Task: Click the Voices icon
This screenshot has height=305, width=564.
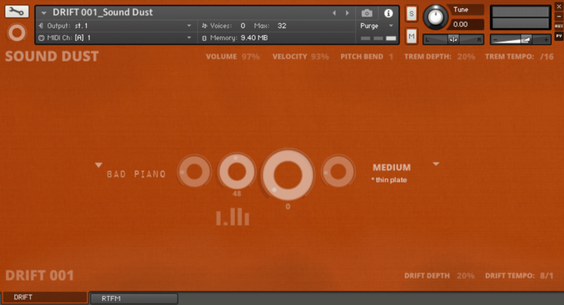Action: (x=204, y=25)
